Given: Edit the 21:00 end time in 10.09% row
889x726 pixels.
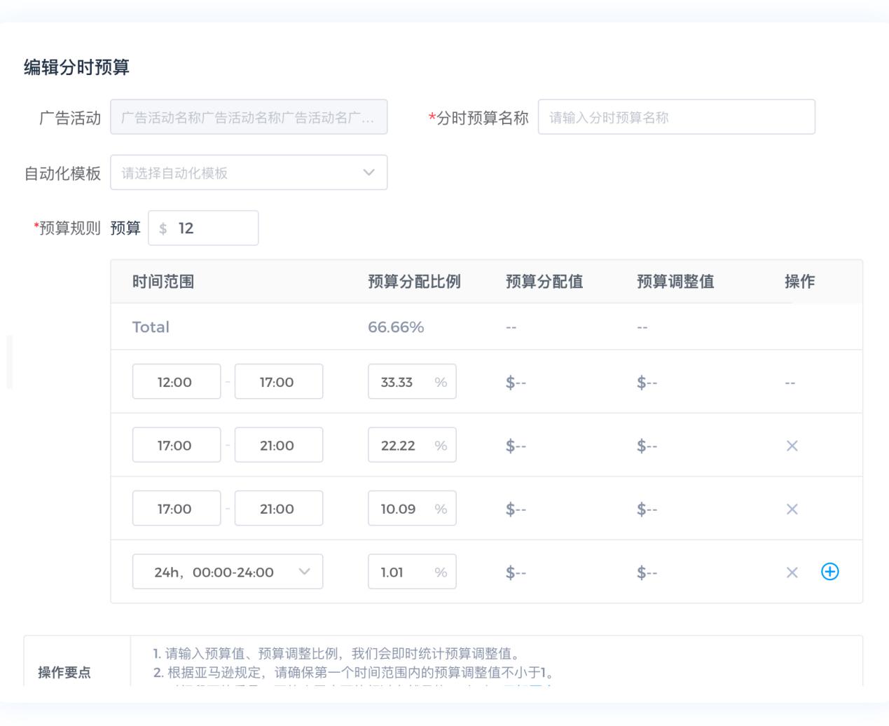Looking at the screenshot, I should [278, 509].
